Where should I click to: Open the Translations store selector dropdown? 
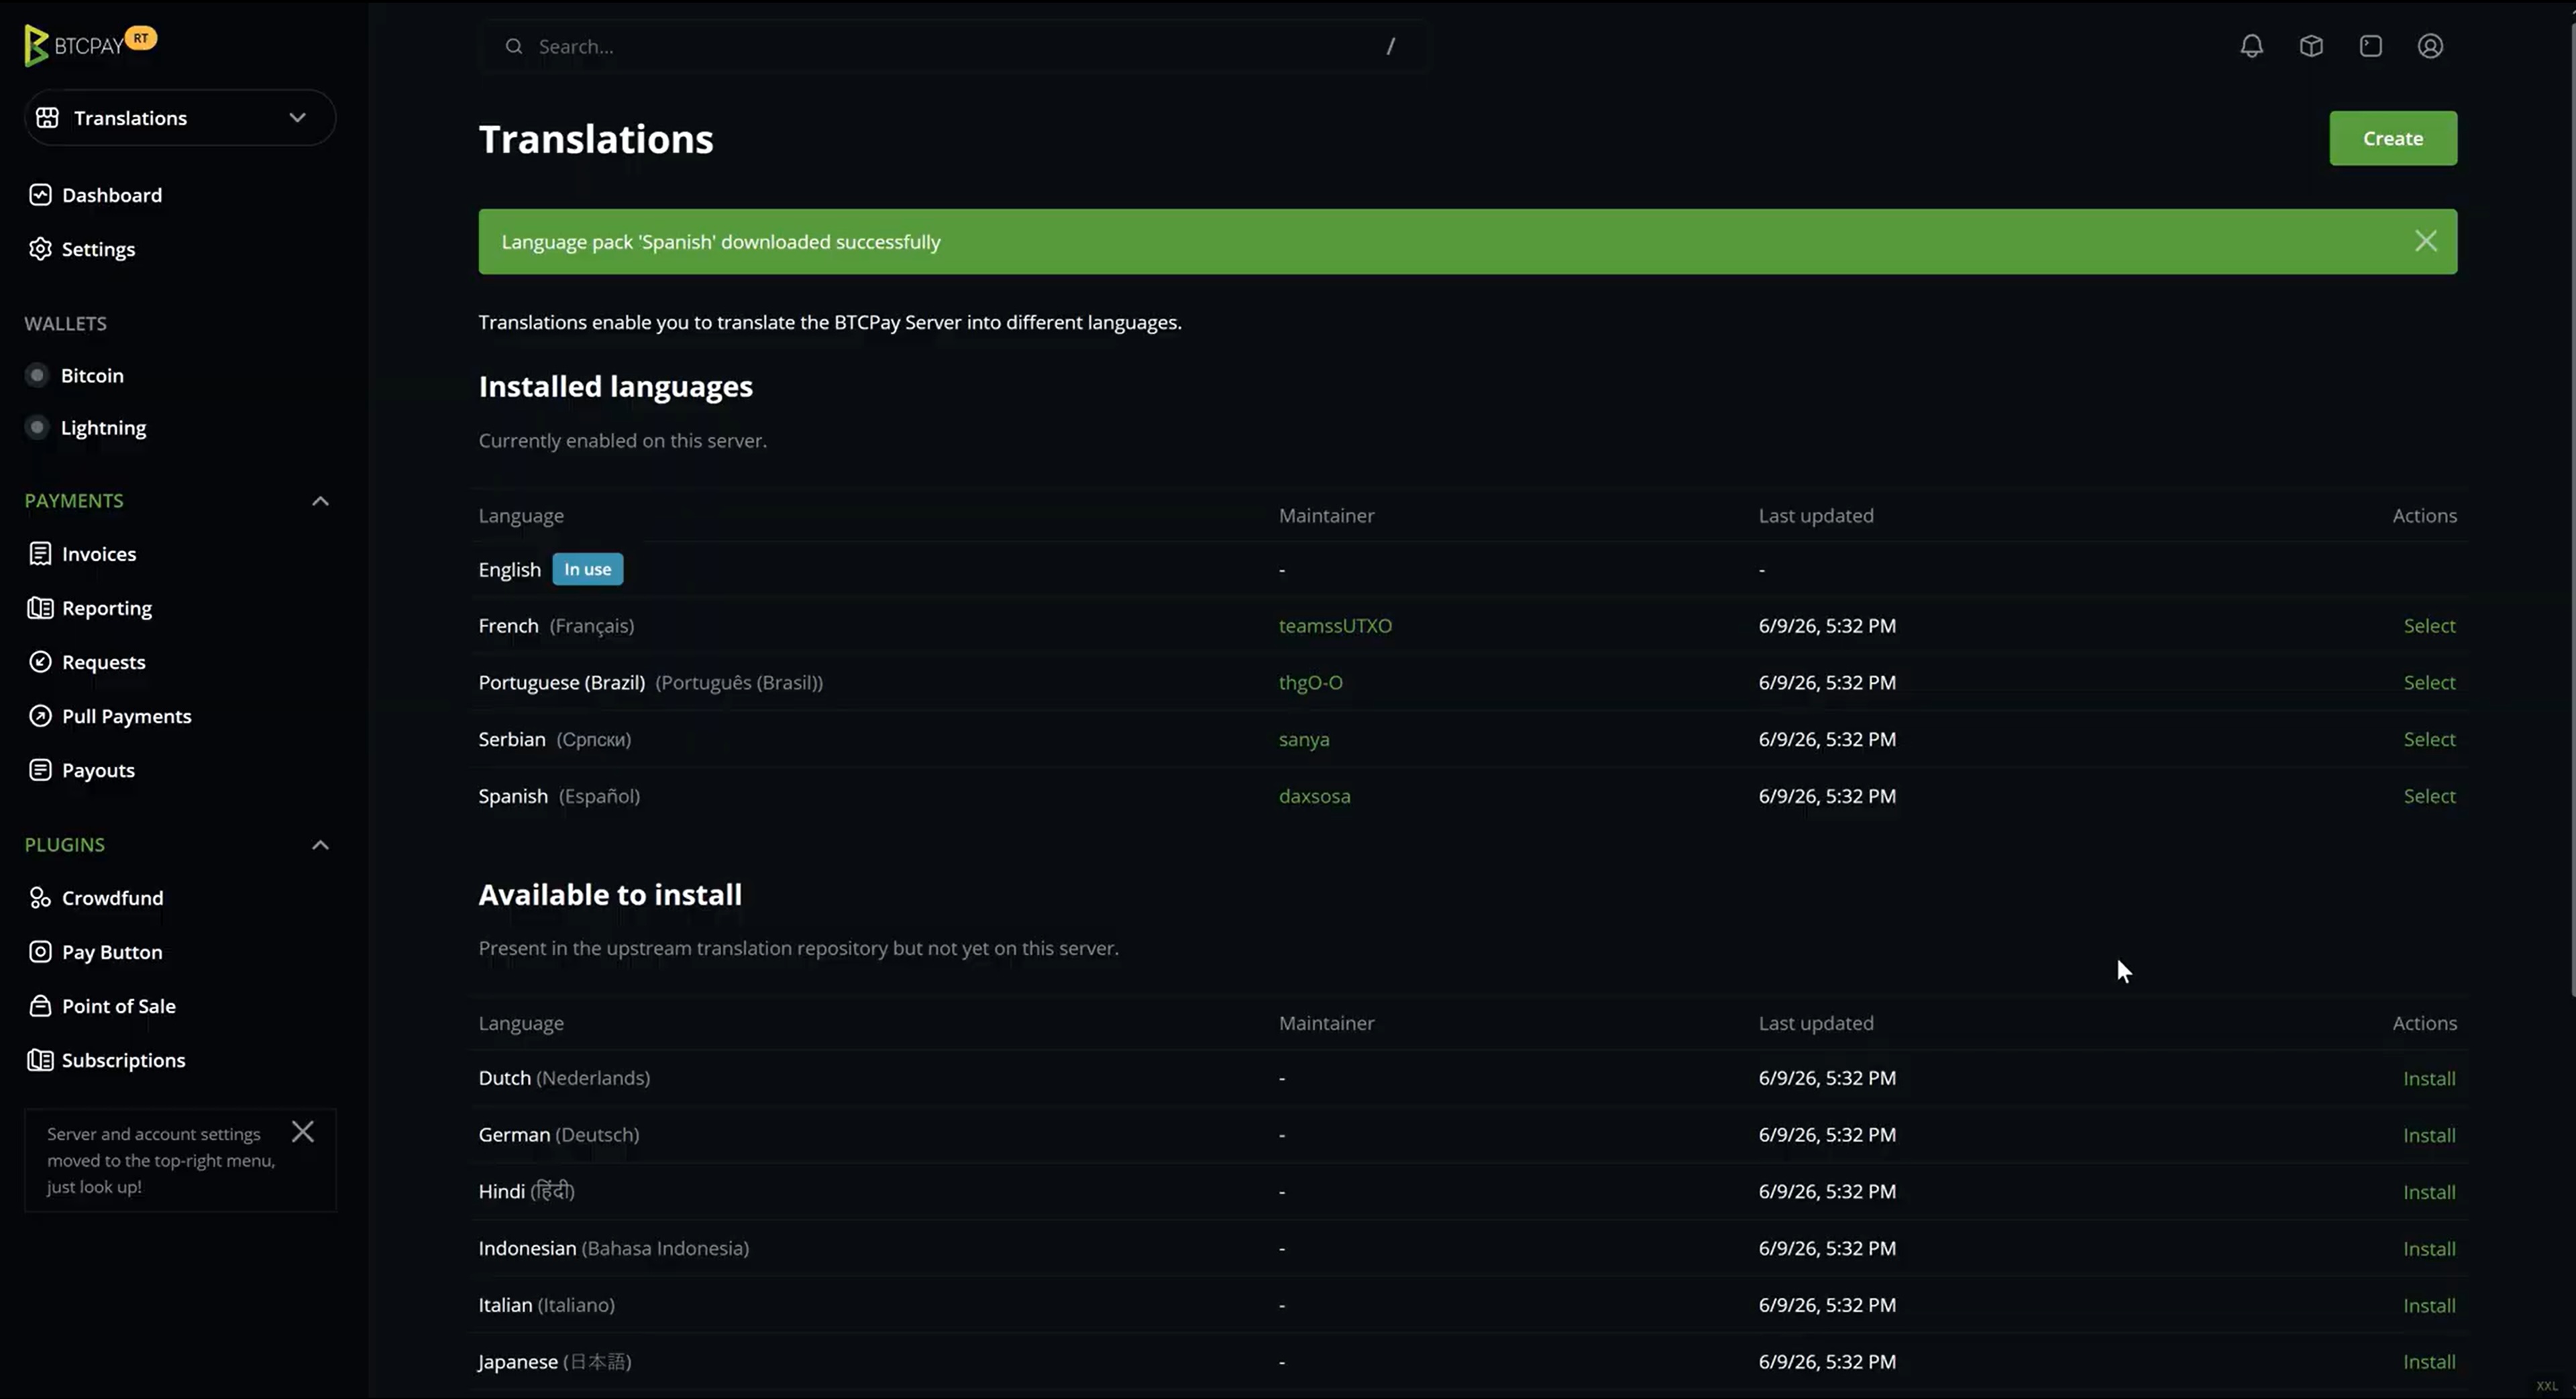click(180, 118)
